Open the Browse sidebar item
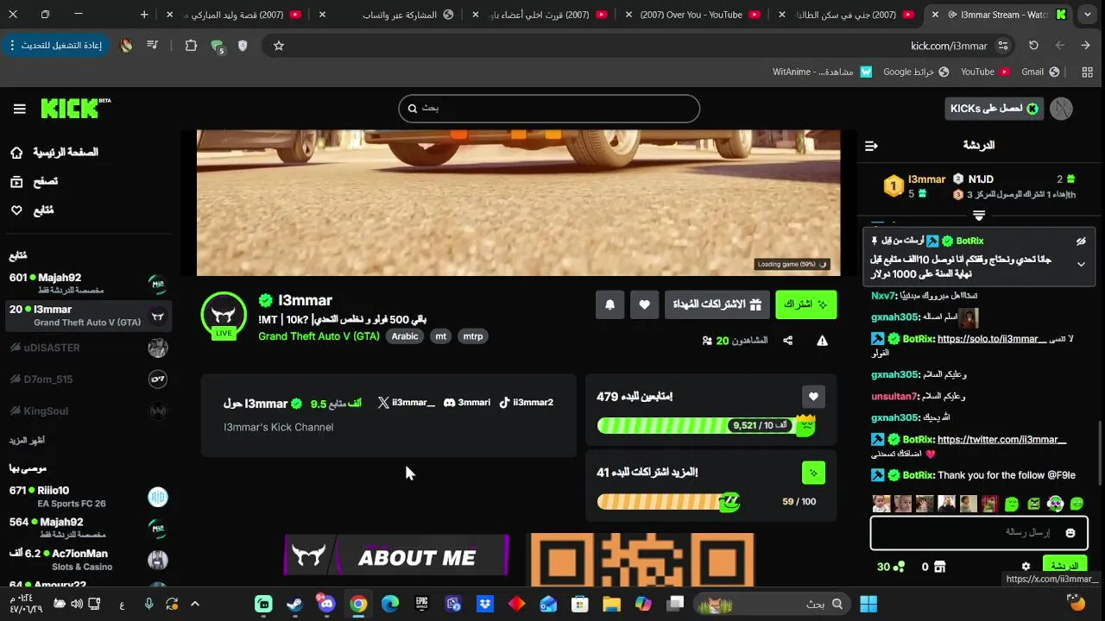Image resolution: width=1105 pixels, height=621 pixels. pyautogui.click(x=35, y=181)
